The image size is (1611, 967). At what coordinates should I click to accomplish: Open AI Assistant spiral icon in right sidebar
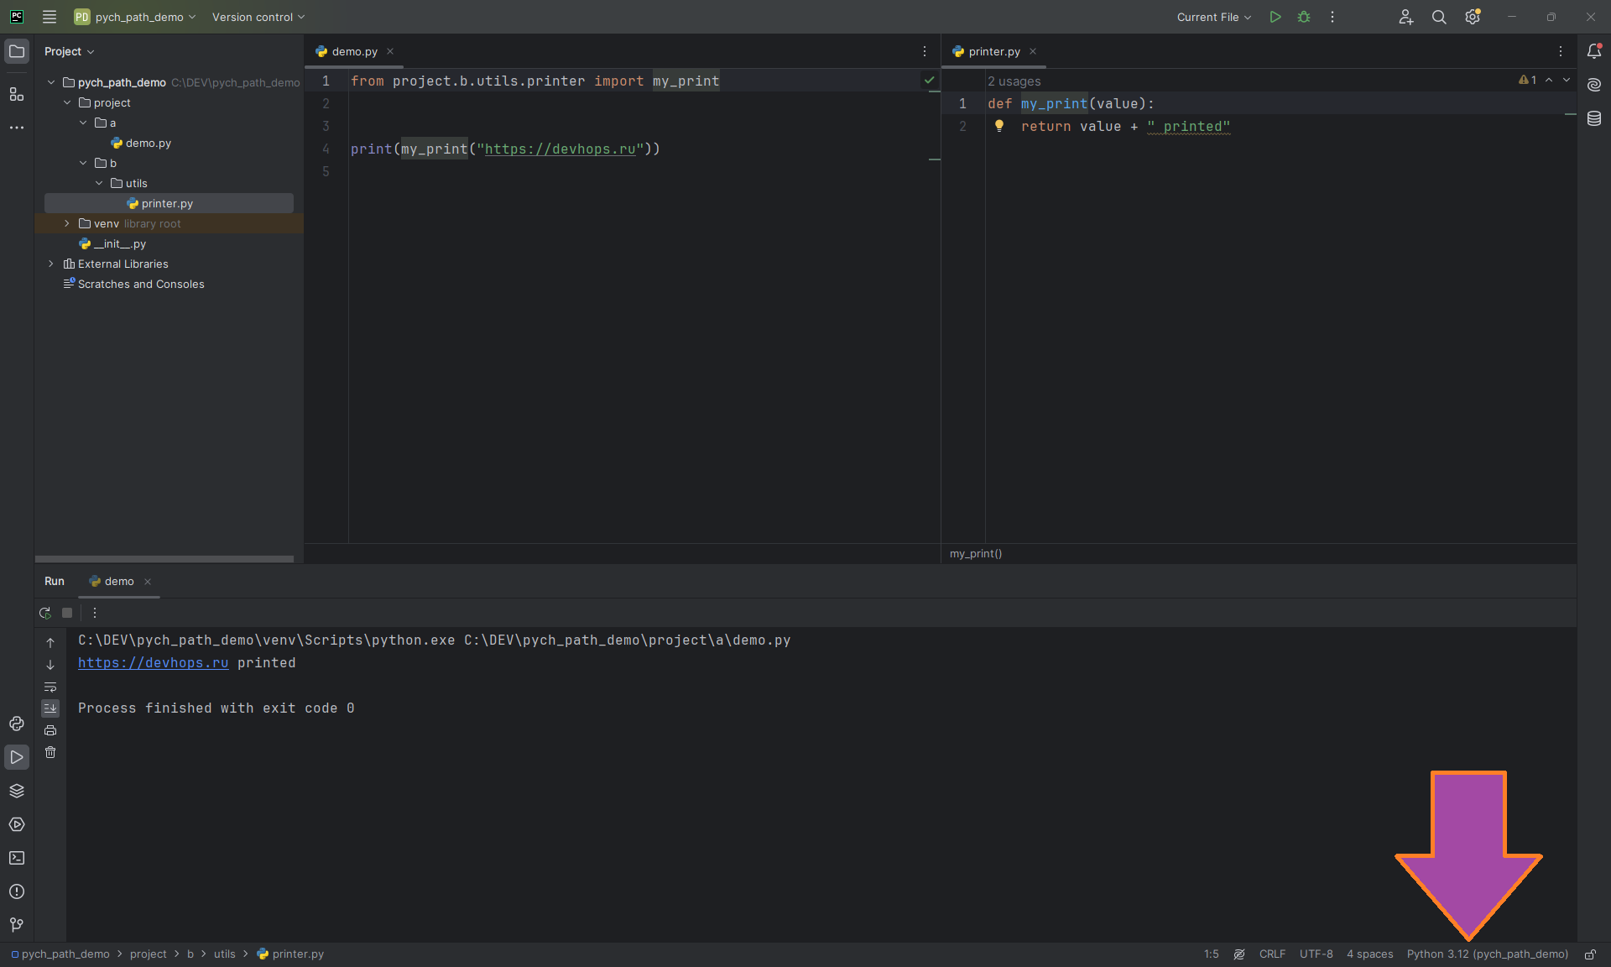coord(1594,85)
